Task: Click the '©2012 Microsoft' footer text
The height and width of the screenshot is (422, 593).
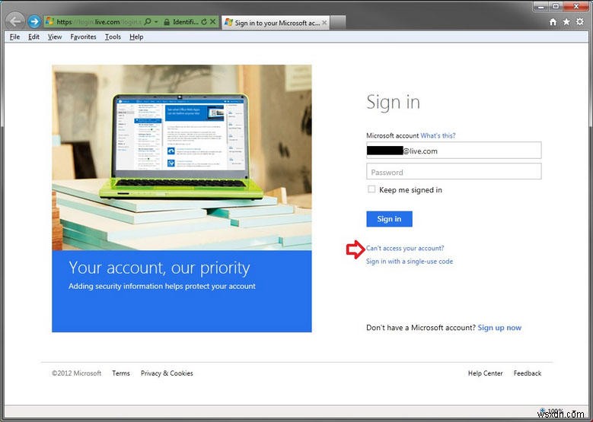Action: point(77,373)
